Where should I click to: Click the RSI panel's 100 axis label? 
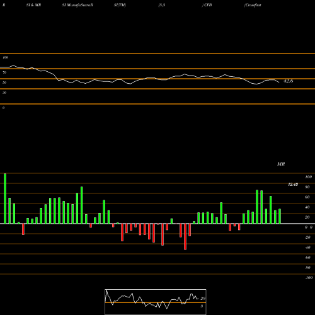[5, 57]
